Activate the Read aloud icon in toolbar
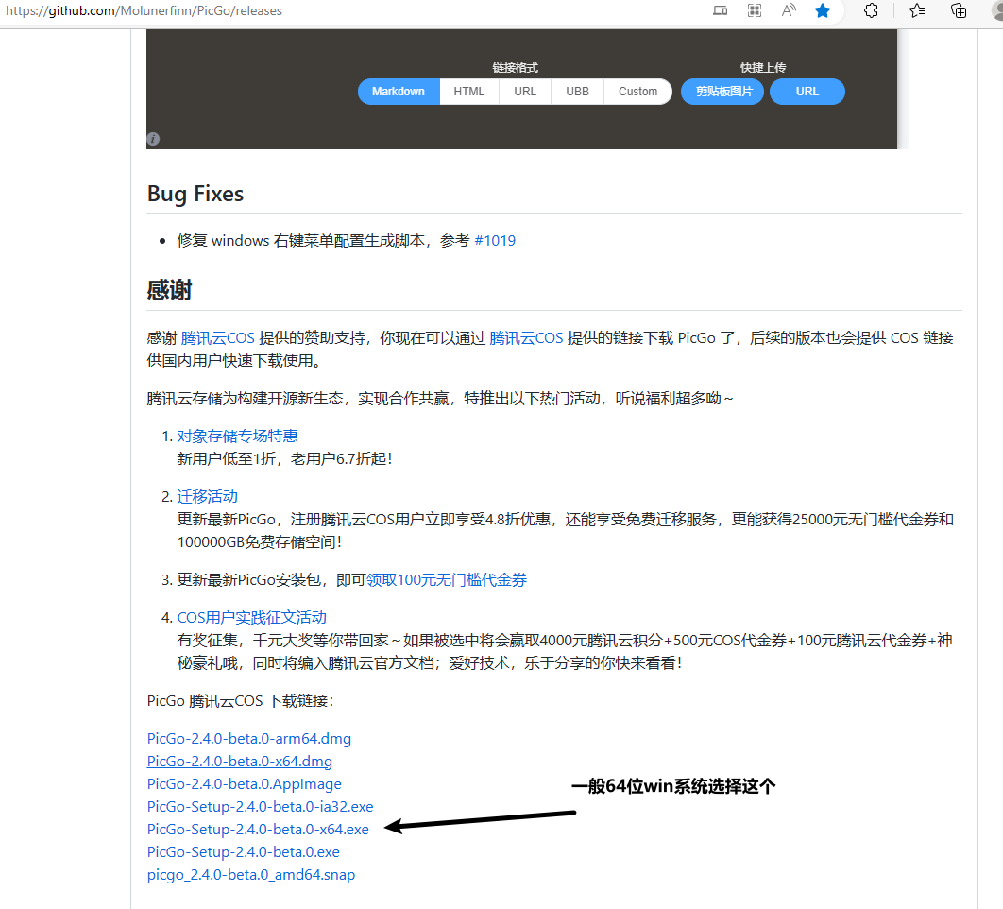The height and width of the screenshot is (909, 1003). [x=789, y=10]
